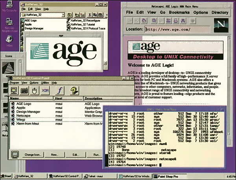The image size is (236, 180).
Task: Click the Netscape N logo
Action: click(x=221, y=25)
